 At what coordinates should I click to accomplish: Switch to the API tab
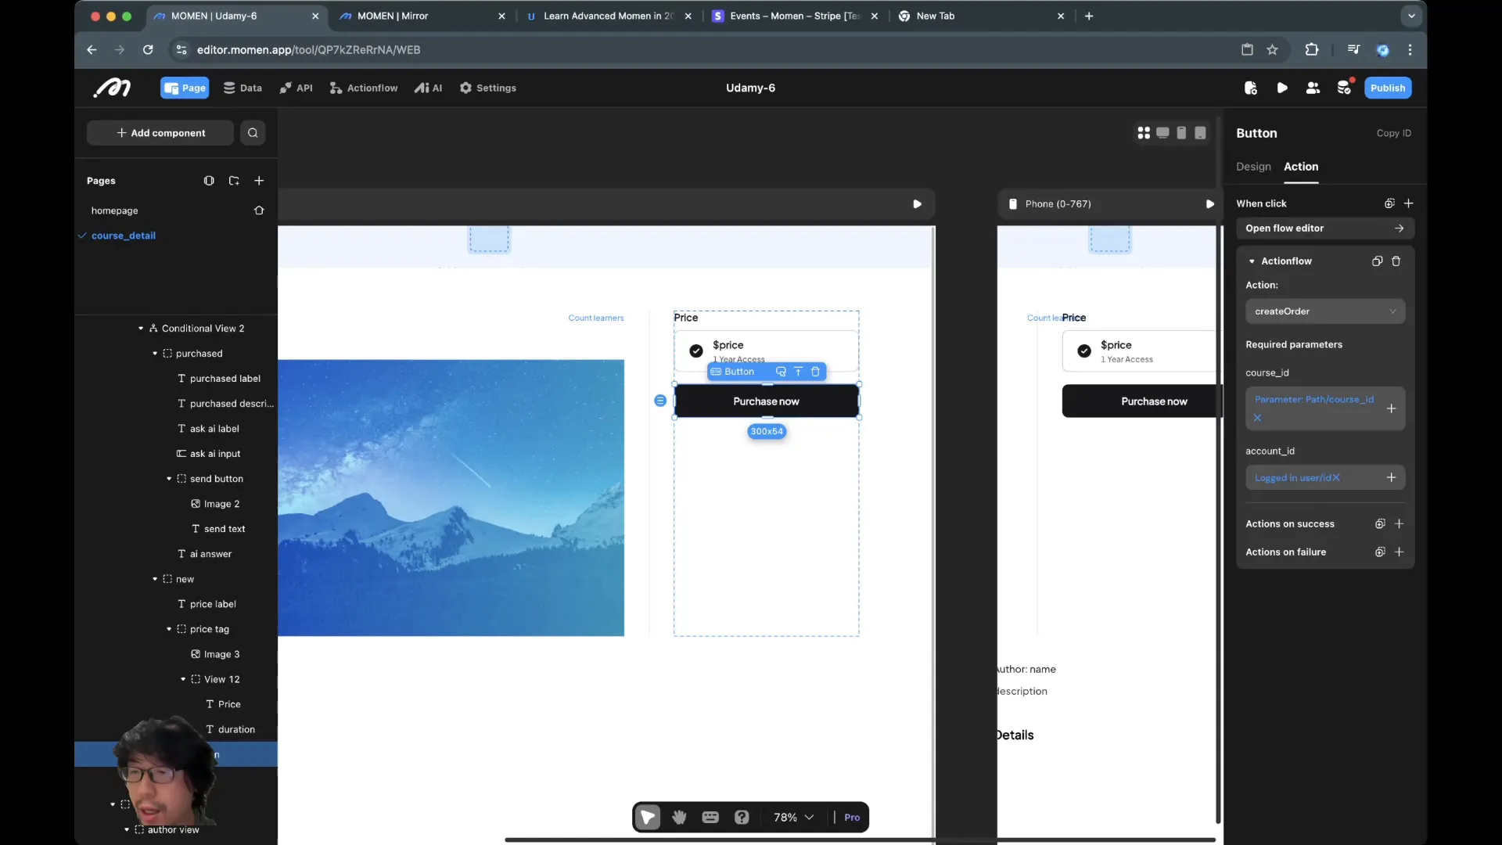tap(296, 88)
